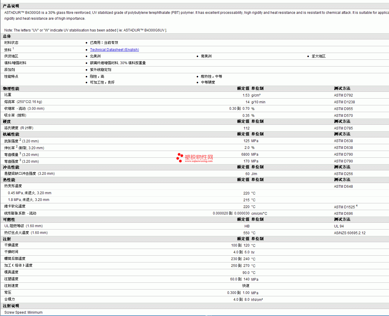Select the melt flow value 14
This screenshot has height=316, width=389.
[247, 102]
